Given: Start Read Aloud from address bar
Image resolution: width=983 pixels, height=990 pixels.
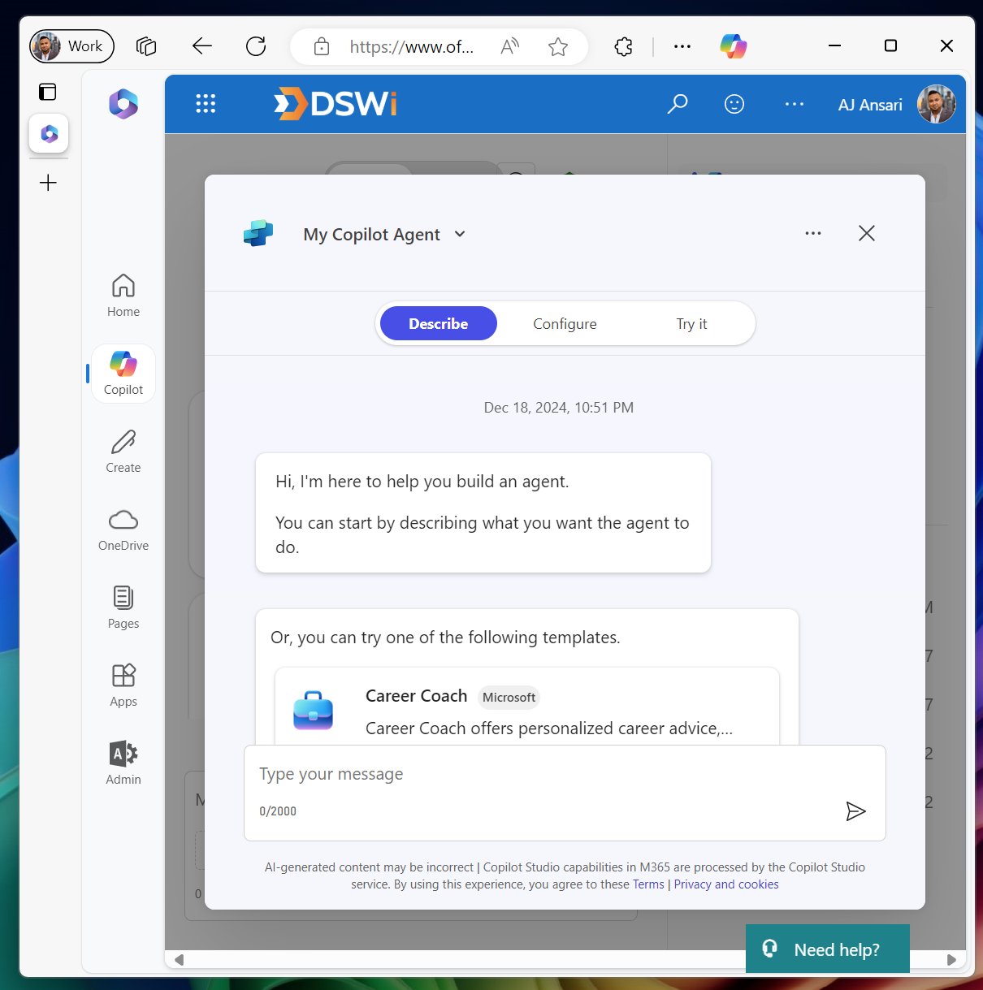Looking at the screenshot, I should click(510, 46).
